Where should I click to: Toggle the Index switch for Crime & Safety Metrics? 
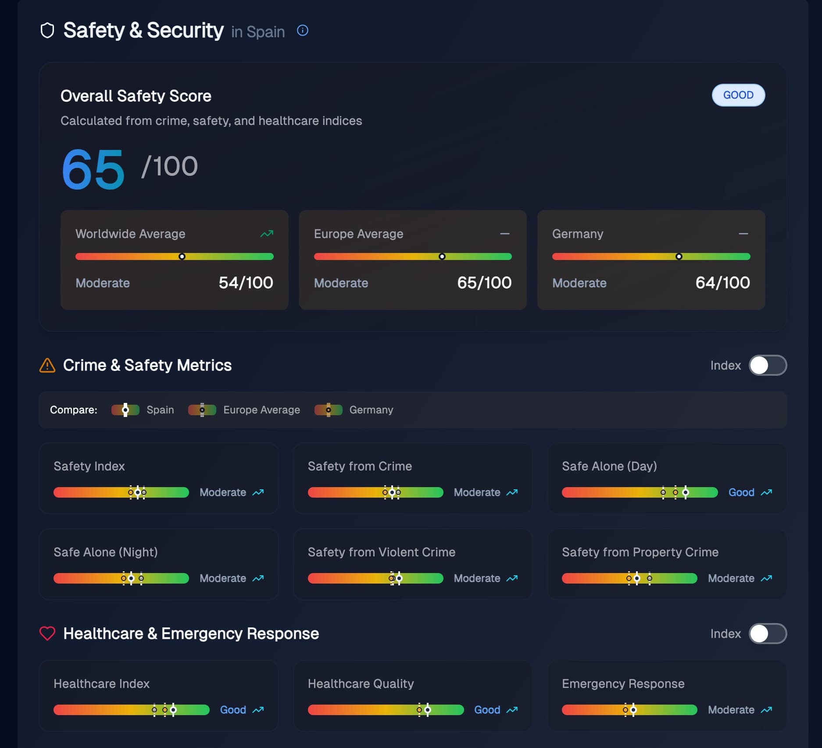(768, 365)
